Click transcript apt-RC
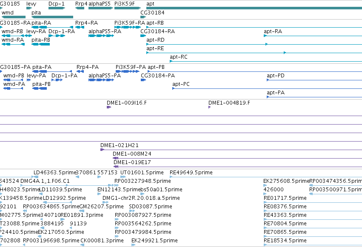This screenshot has width=362, height=247. (x=179, y=57)
